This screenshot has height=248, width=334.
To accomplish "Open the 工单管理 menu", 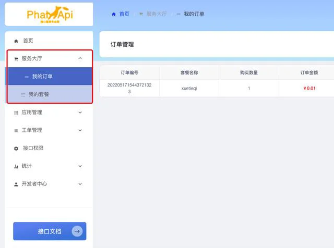I will point(49,130).
